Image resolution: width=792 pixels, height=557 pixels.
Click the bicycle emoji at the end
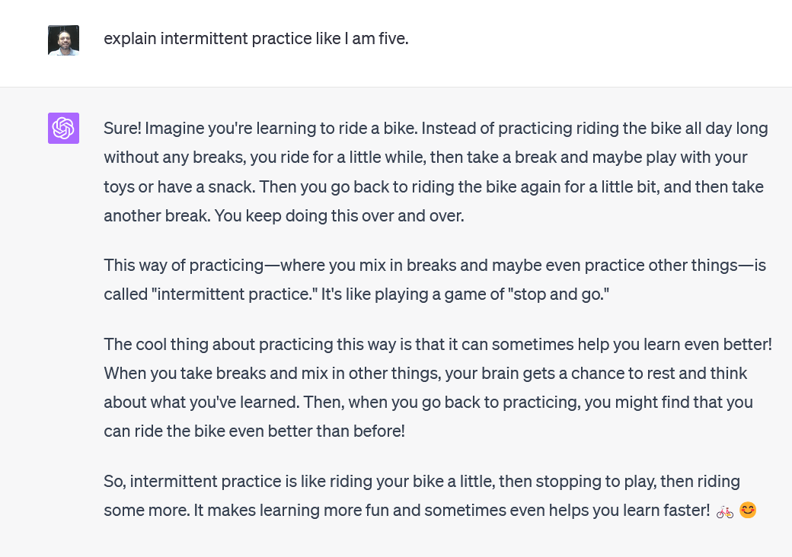(725, 511)
